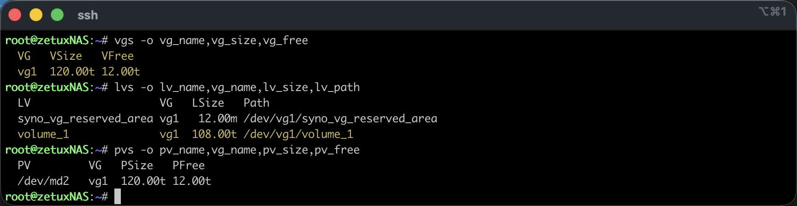Select the VSize column header
Viewport: 797px width, 206px height.
(66, 56)
